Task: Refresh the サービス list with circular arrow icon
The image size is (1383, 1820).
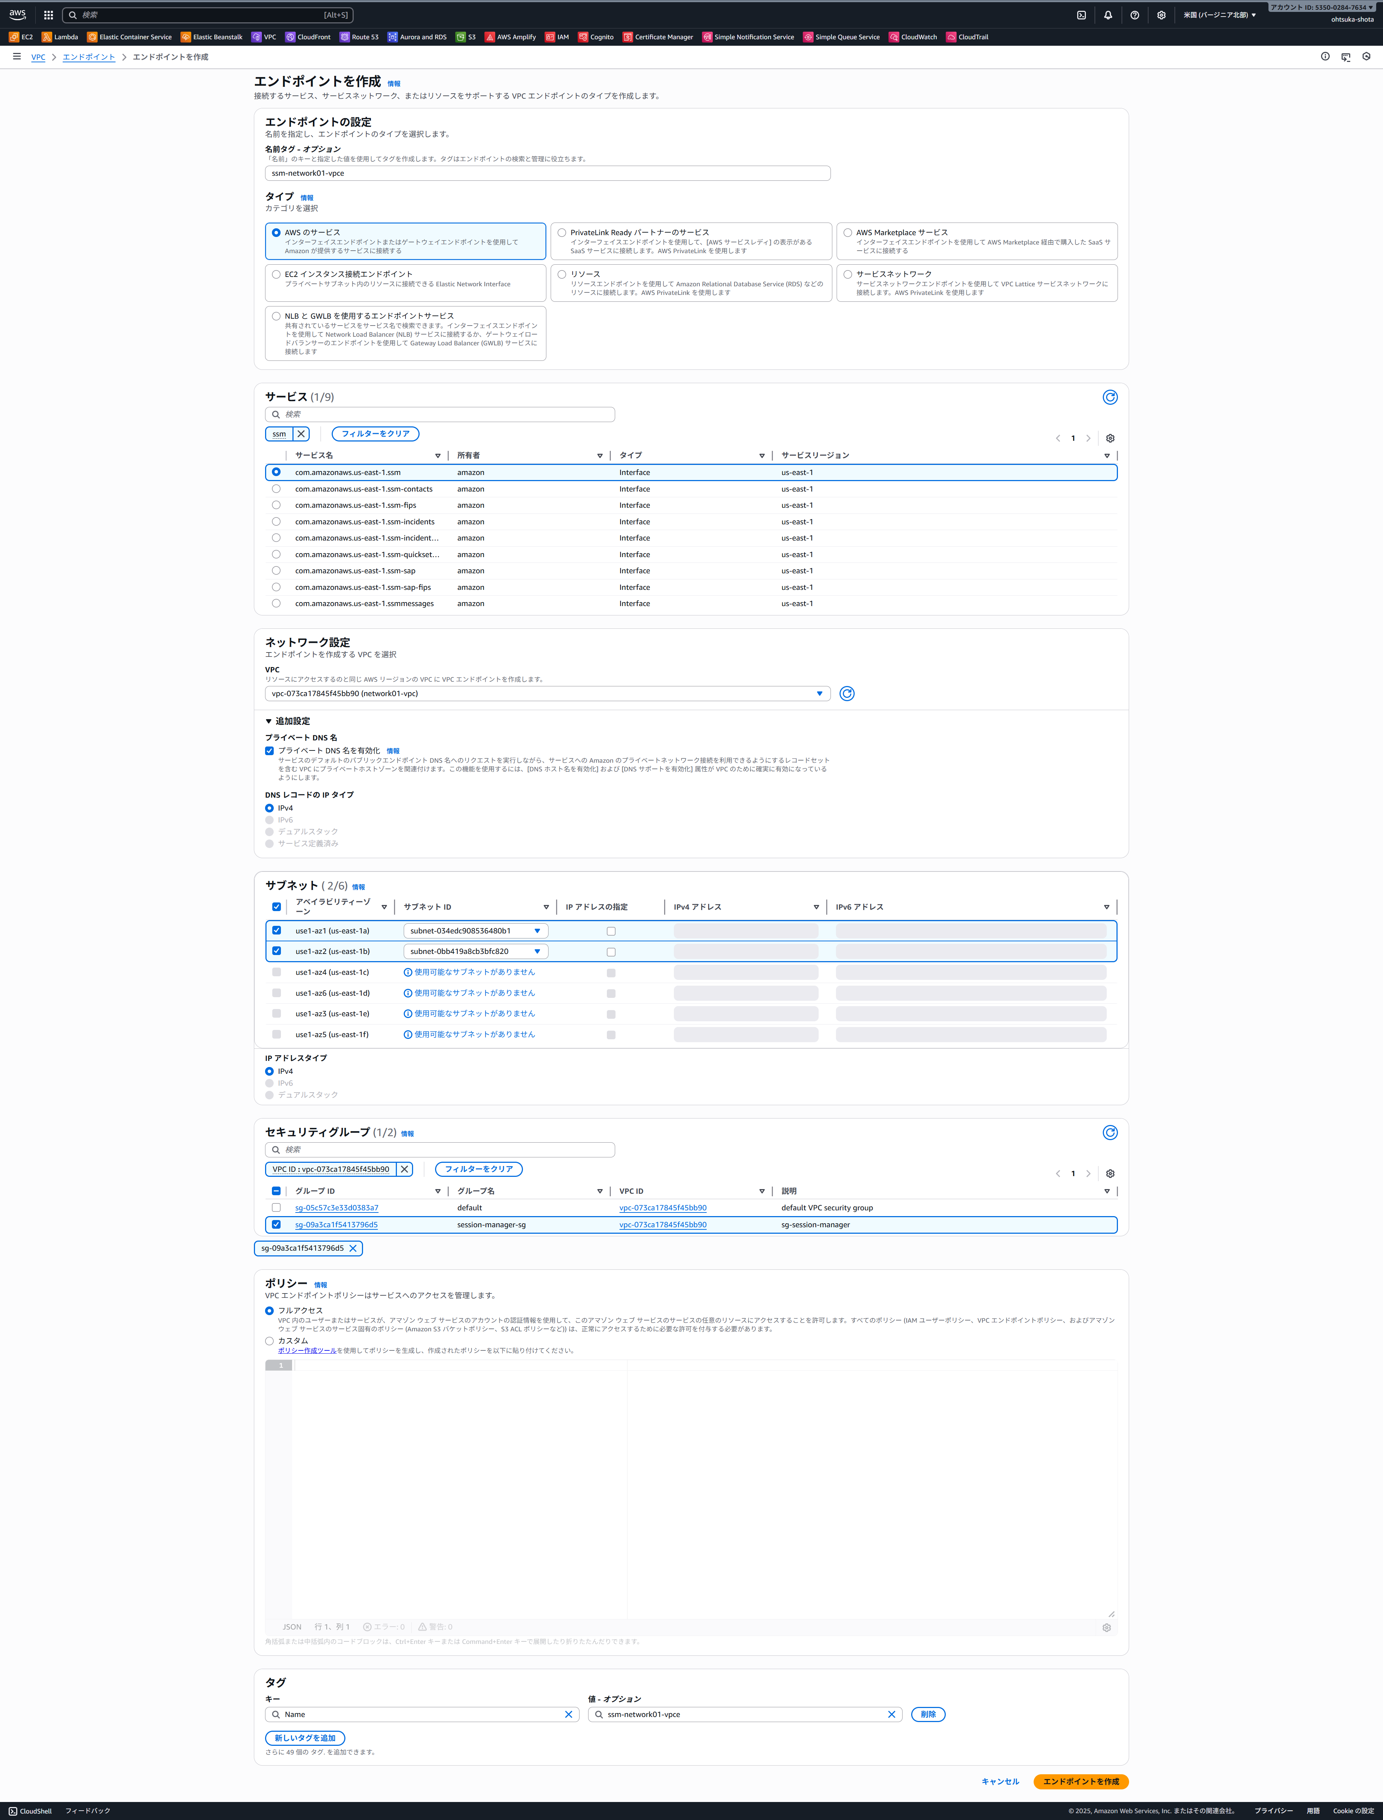Action: click(1110, 397)
